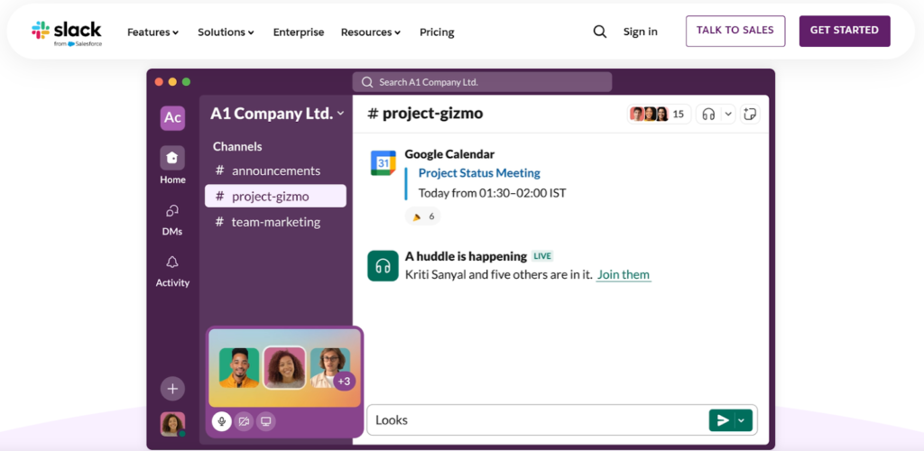Click the green huddle headphones message icon
This screenshot has width=924, height=451.
click(x=383, y=265)
